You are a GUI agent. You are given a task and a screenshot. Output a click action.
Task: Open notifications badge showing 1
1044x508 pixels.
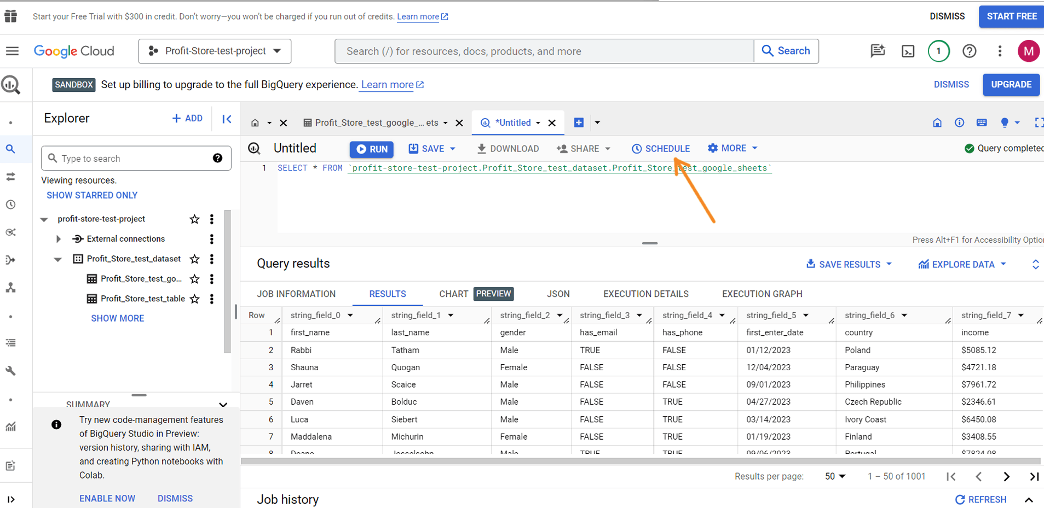tap(938, 51)
